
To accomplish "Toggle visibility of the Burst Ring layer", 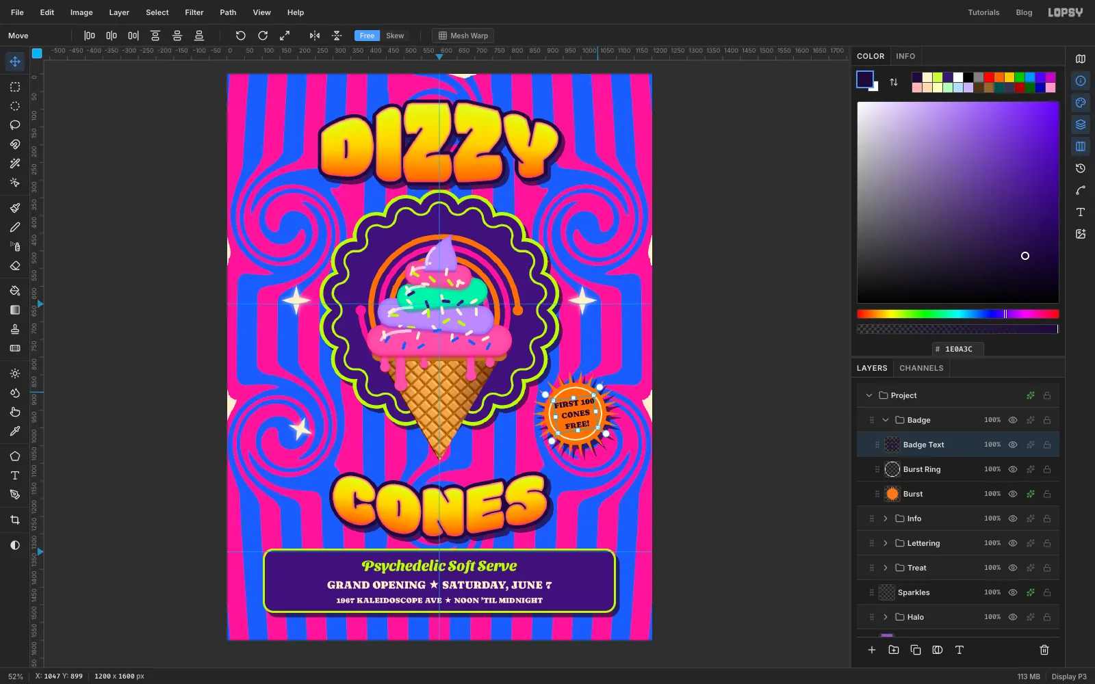I will pyautogui.click(x=1013, y=469).
